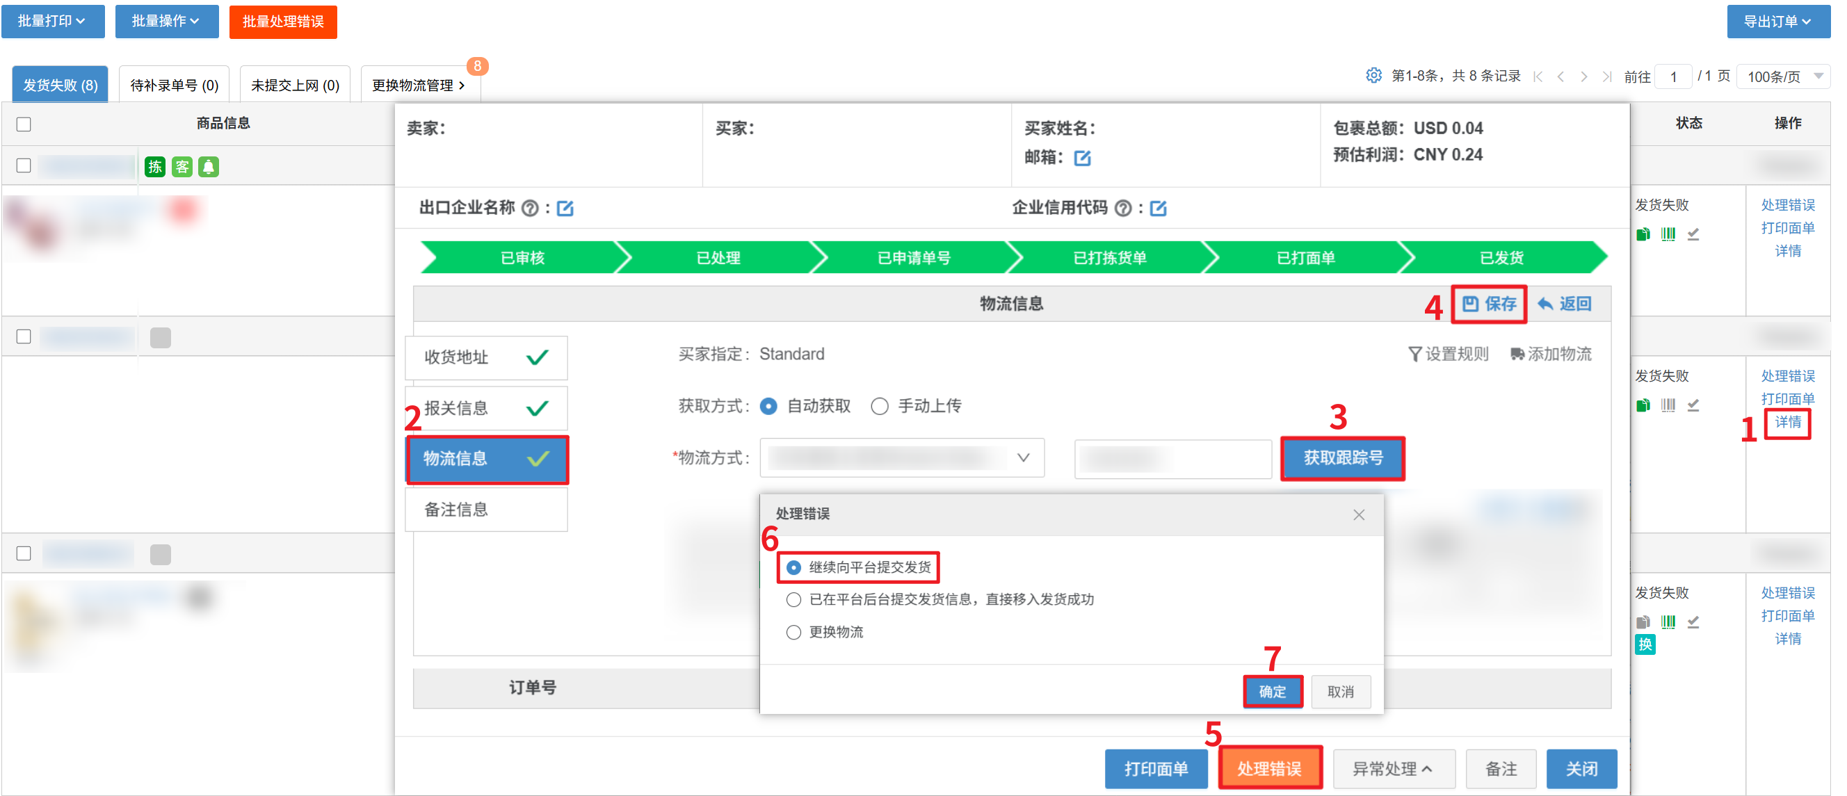1847x796 pixels.
Task: Click the email edit pencil icon
Action: [1082, 158]
